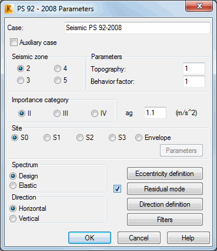Viewport: 217px width, 251px height.
Task: Close the PS 92 - 2008 Parameters dialog
Action: (x=199, y=6)
